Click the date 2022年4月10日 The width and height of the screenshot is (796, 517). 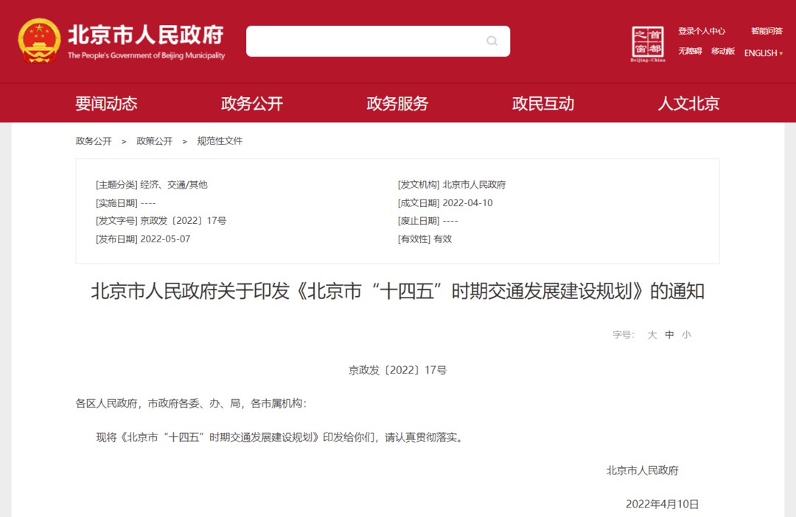coord(663,504)
